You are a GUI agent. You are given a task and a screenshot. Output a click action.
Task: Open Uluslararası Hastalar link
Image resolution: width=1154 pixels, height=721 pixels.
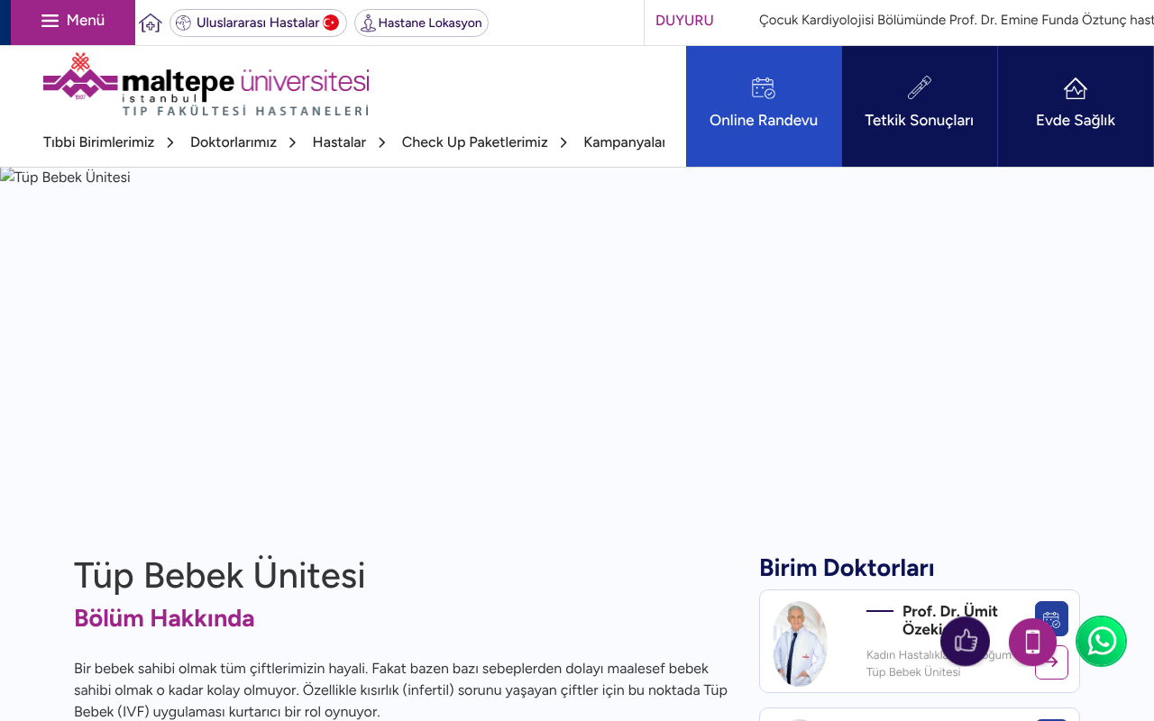click(258, 23)
